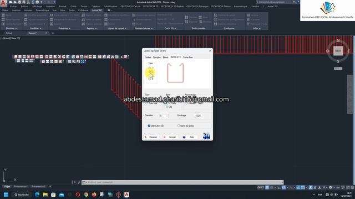Click the clean screen icon in status bar
Viewport: 355px width, 199px height.
(348, 187)
